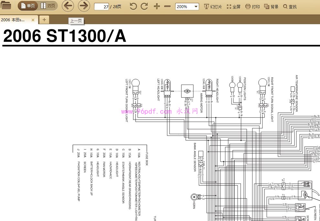The image size is (320, 221).
Task: Close the 2006 本田s... tab
Action: (x=33, y=20)
